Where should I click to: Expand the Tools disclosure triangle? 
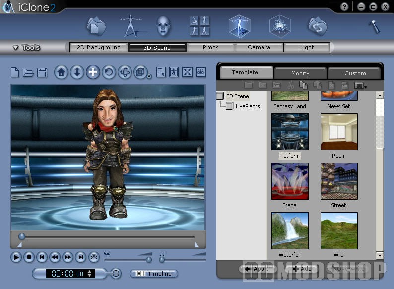point(15,47)
